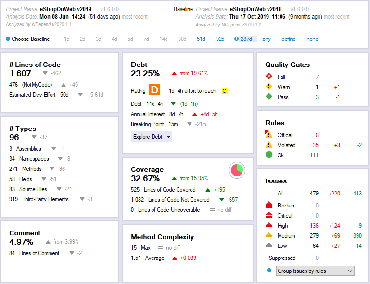Viewport: 370px width, 284px height.
Task: Click the info icon beside Choose Baseline
Action: pyautogui.click(x=8, y=39)
